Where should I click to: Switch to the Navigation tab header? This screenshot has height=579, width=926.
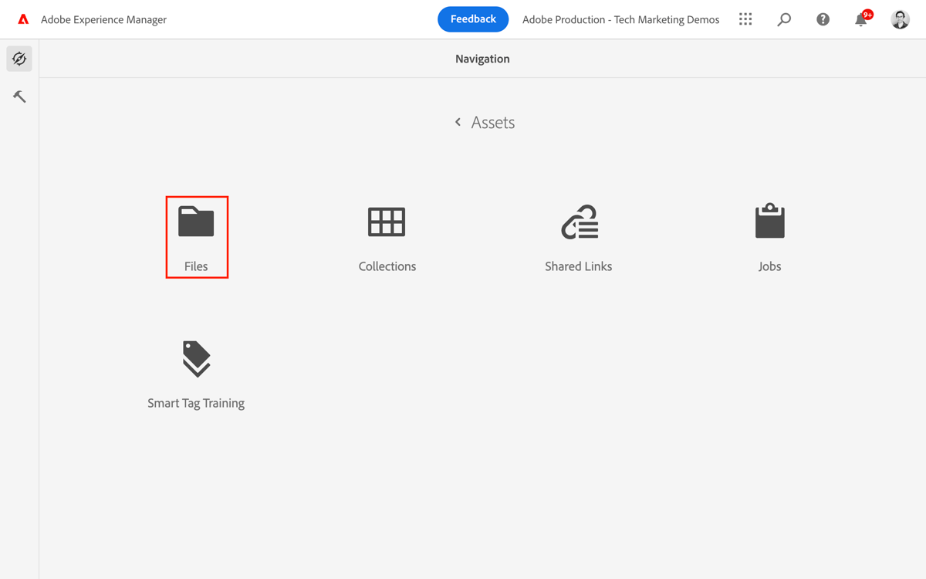click(482, 58)
